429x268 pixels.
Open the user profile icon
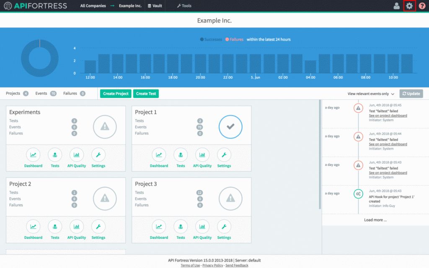(396, 6)
